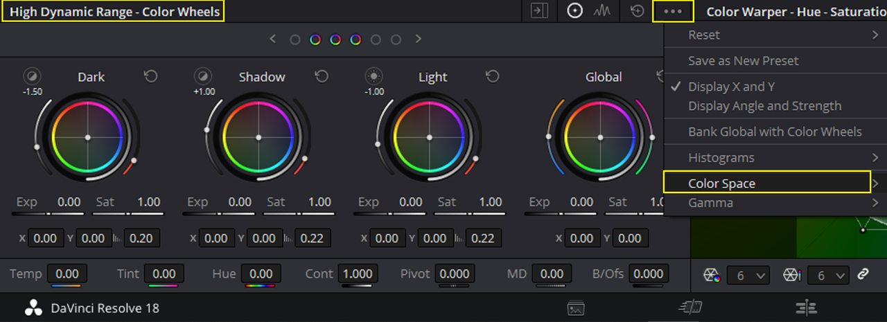Click the reset-all circular arrow icon in header

pos(638,11)
